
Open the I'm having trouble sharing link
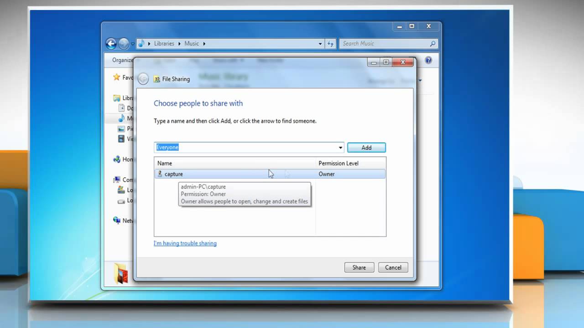(185, 243)
